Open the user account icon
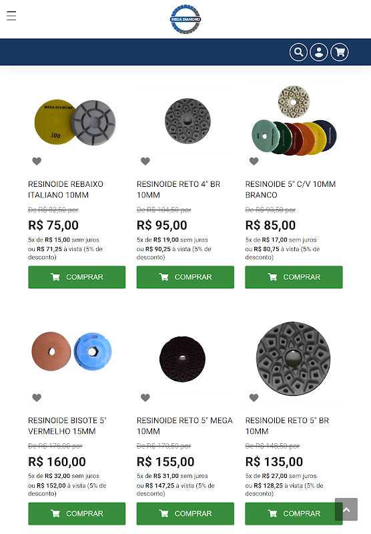The image size is (371, 534). point(319,52)
